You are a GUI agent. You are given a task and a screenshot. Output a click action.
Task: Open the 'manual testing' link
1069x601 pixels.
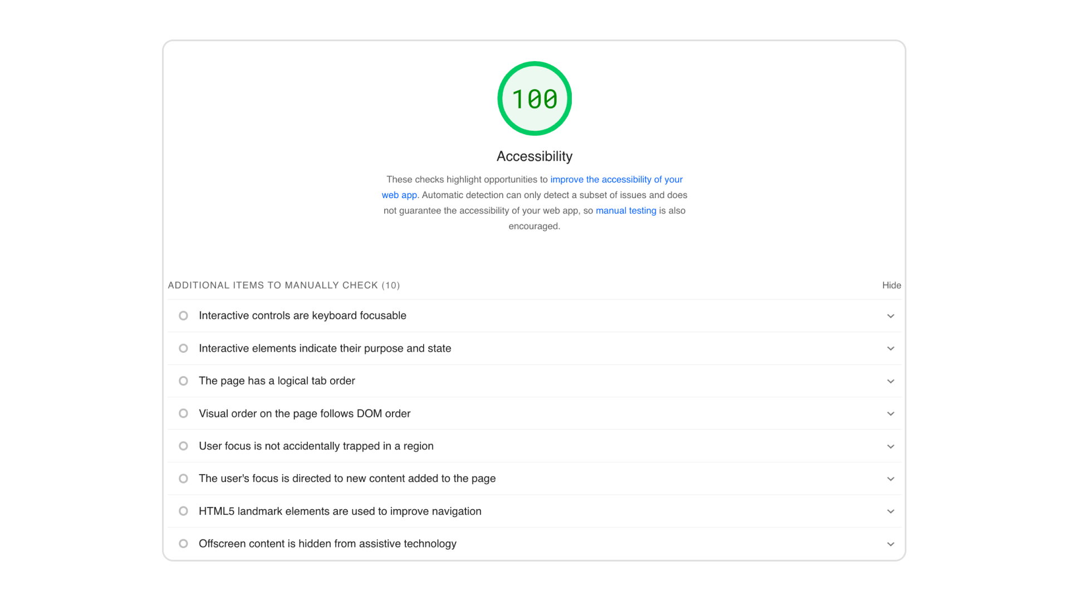click(626, 210)
